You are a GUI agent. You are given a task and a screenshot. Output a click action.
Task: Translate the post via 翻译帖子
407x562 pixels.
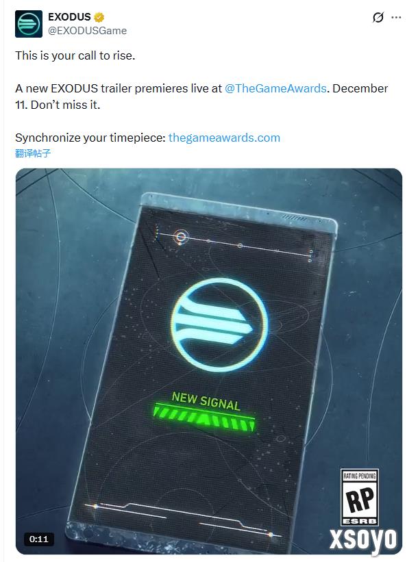(x=33, y=153)
